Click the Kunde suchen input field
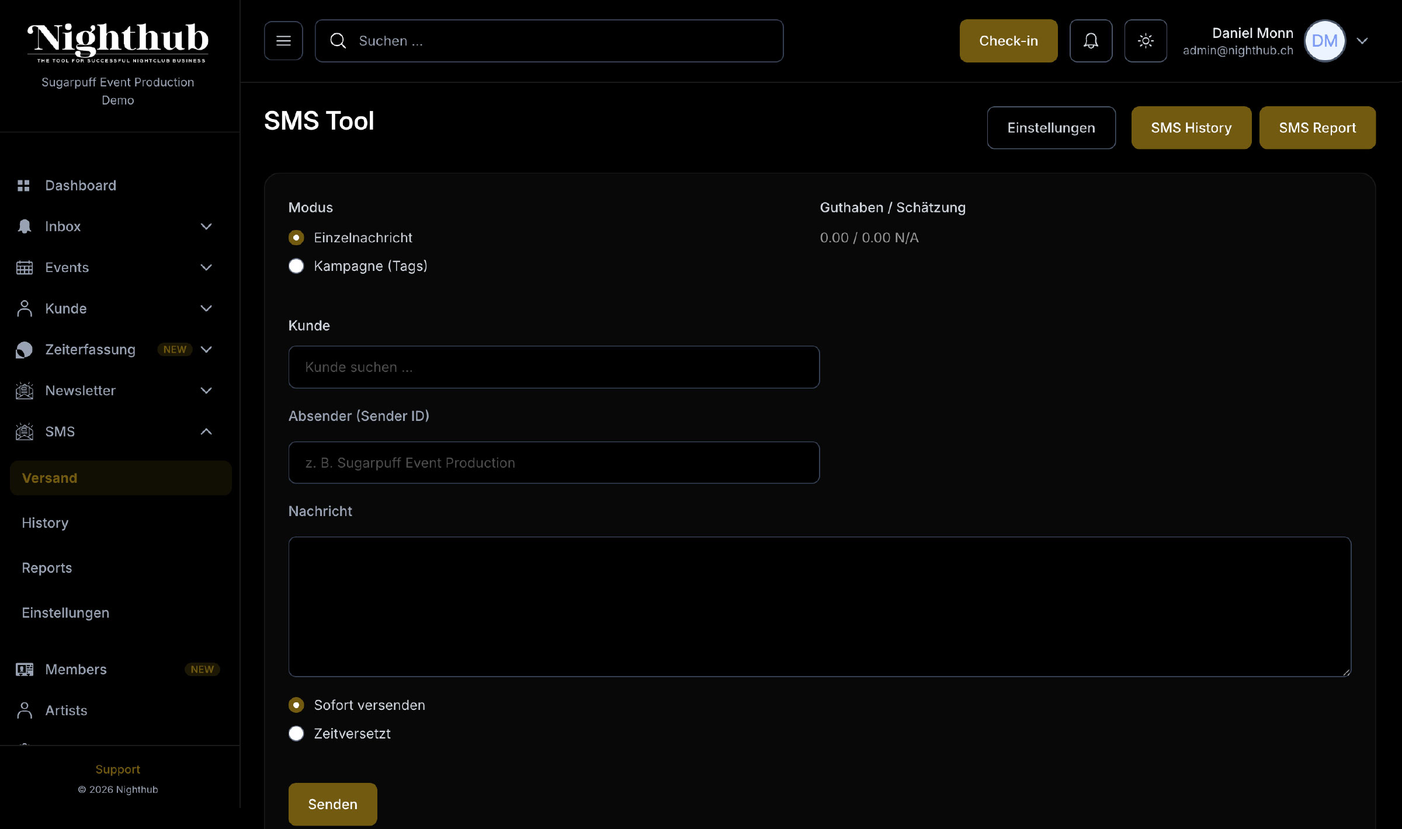Viewport: 1402px width, 829px height. click(553, 367)
